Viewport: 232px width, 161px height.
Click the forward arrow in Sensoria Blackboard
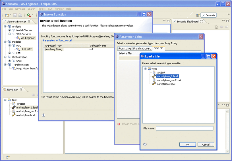227,27
